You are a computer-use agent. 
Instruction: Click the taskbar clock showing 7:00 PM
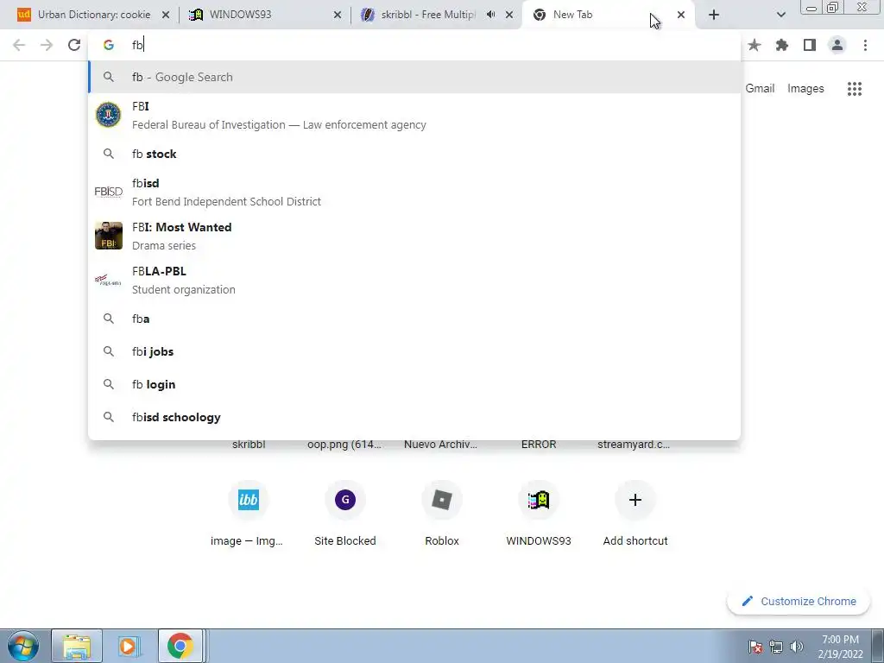pyautogui.click(x=840, y=647)
